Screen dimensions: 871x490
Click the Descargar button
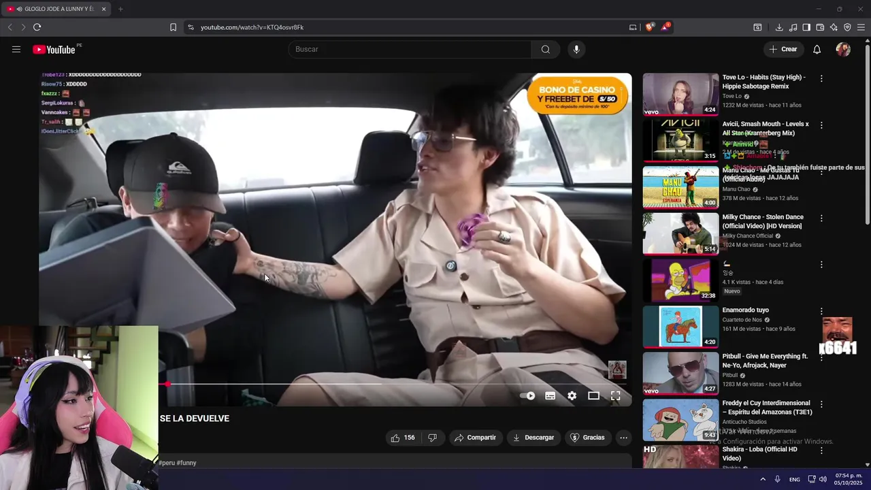pos(533,438)
